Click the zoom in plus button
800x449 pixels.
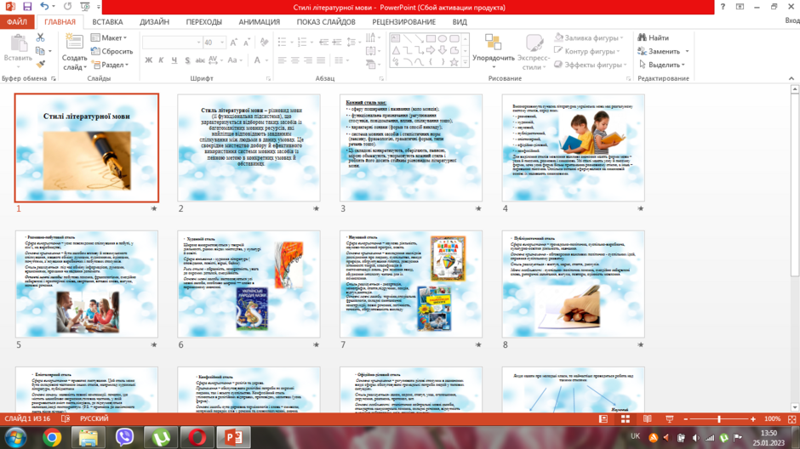pos(753,419)
